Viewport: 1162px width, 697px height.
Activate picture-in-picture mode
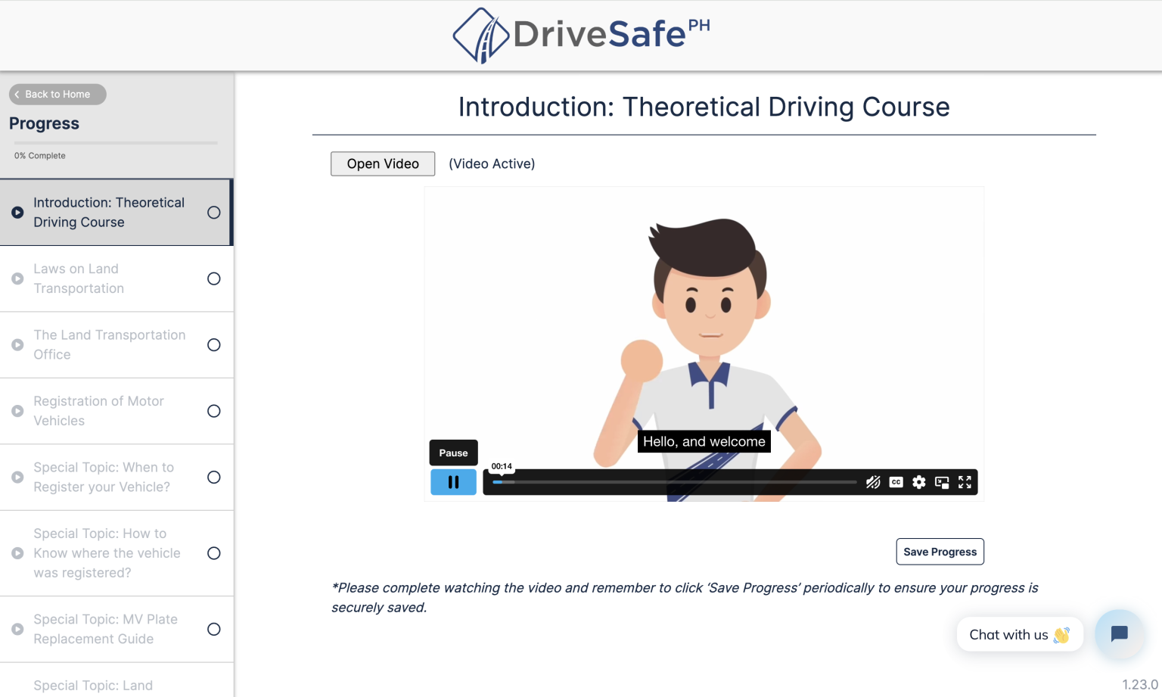[942, 481]
